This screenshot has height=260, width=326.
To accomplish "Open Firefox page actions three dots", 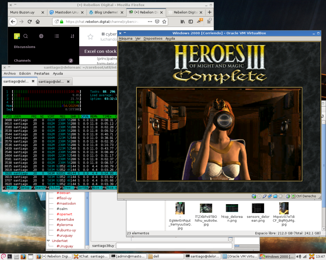I will [150, 22].
